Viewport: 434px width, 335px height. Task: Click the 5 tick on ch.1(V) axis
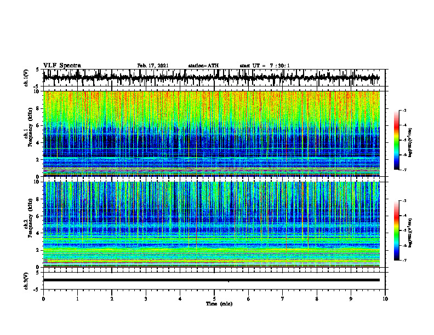pos(38,70)
